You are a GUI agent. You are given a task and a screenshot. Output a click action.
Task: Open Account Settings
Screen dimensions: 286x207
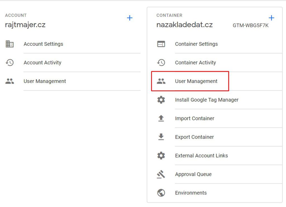coord(43,44)
